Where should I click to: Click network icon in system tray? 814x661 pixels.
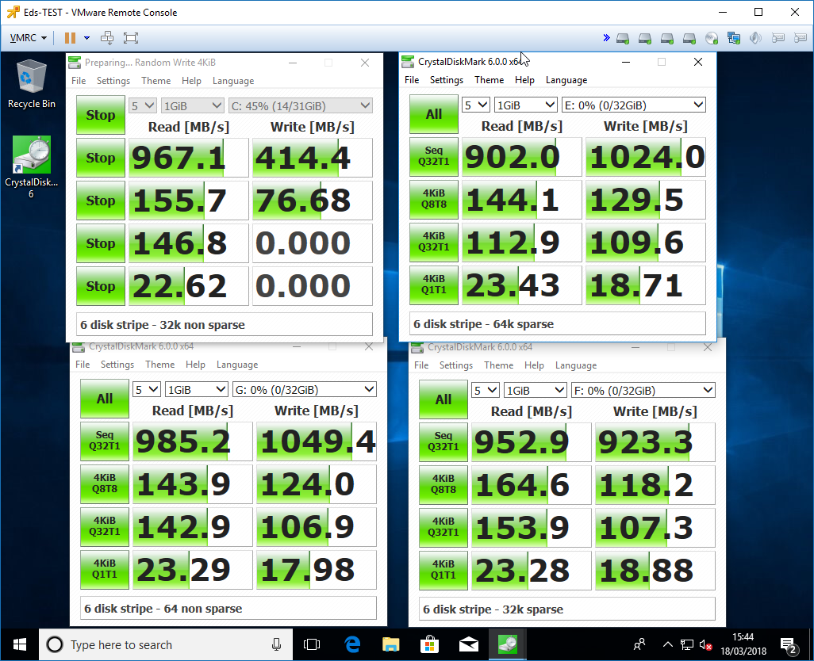(687, 644)
